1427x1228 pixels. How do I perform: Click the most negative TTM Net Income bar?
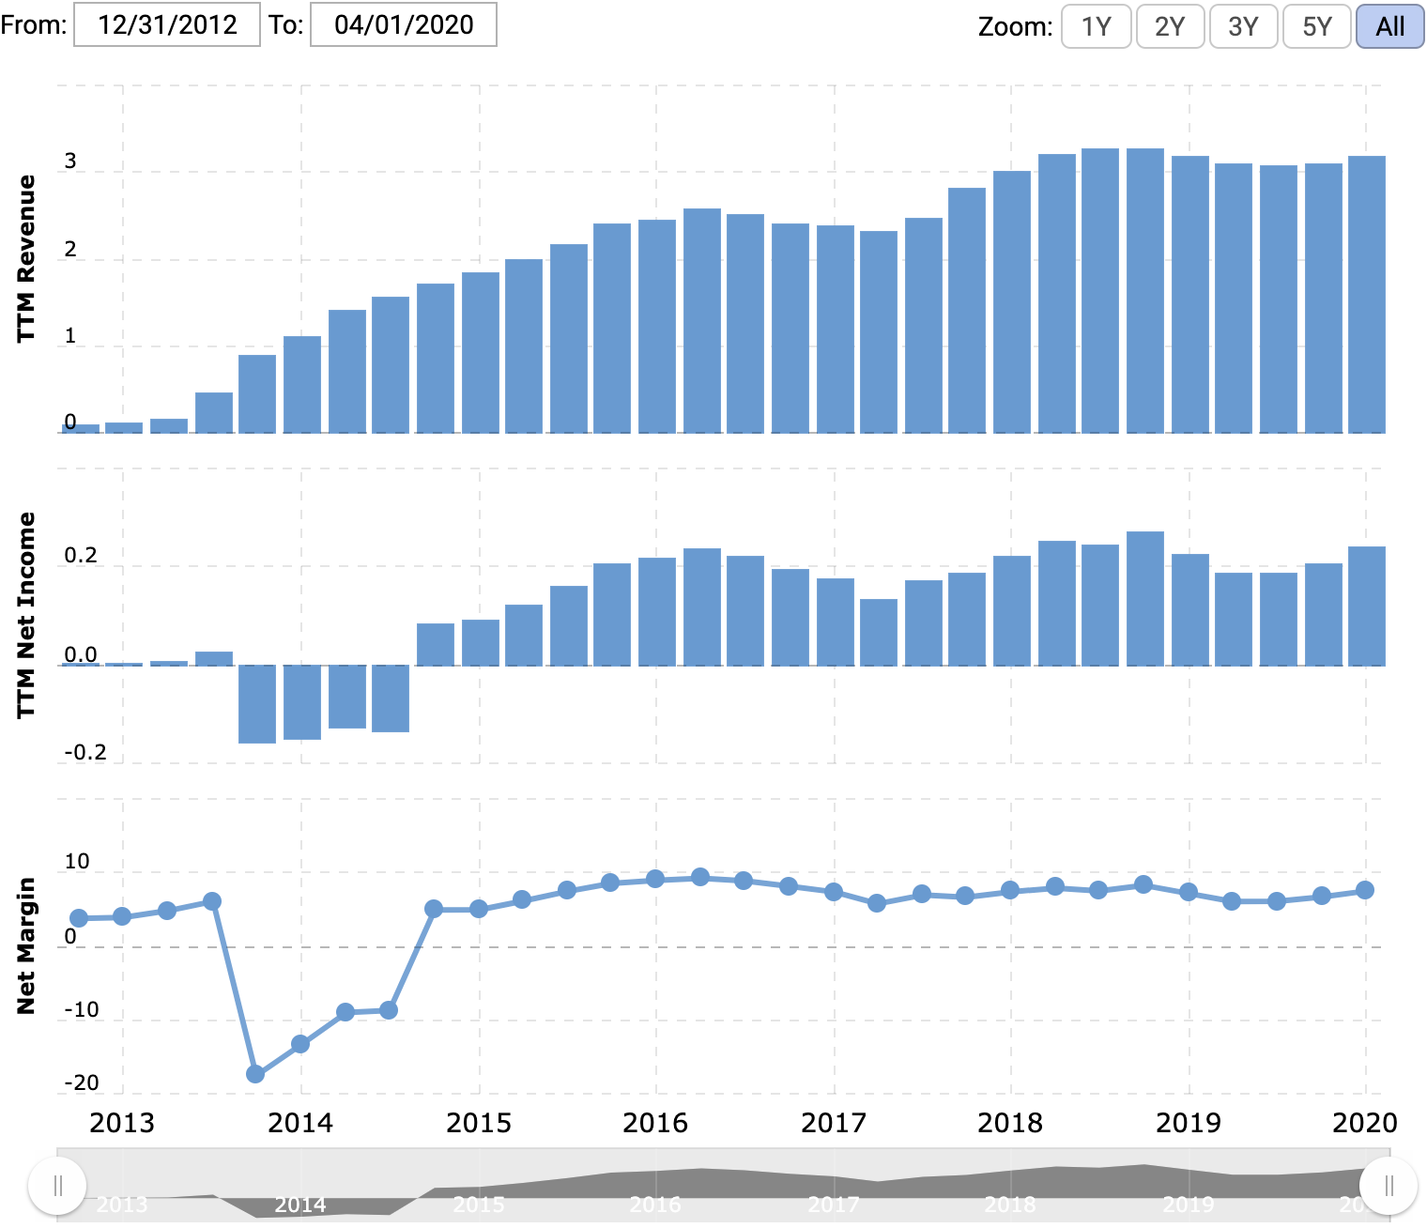[257, 704]
